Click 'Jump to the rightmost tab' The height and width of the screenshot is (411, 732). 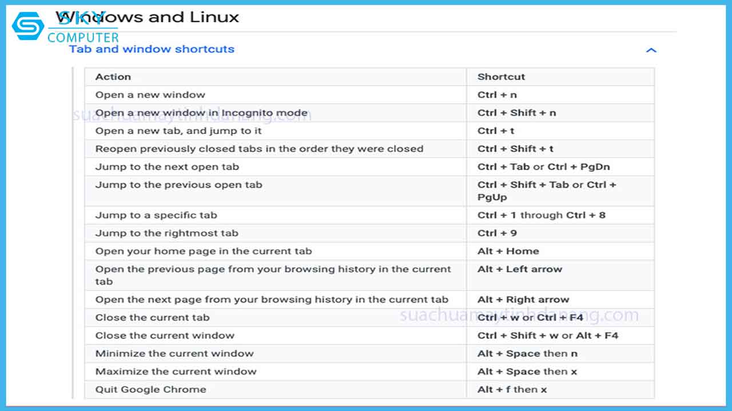click(x=166, y=233)
